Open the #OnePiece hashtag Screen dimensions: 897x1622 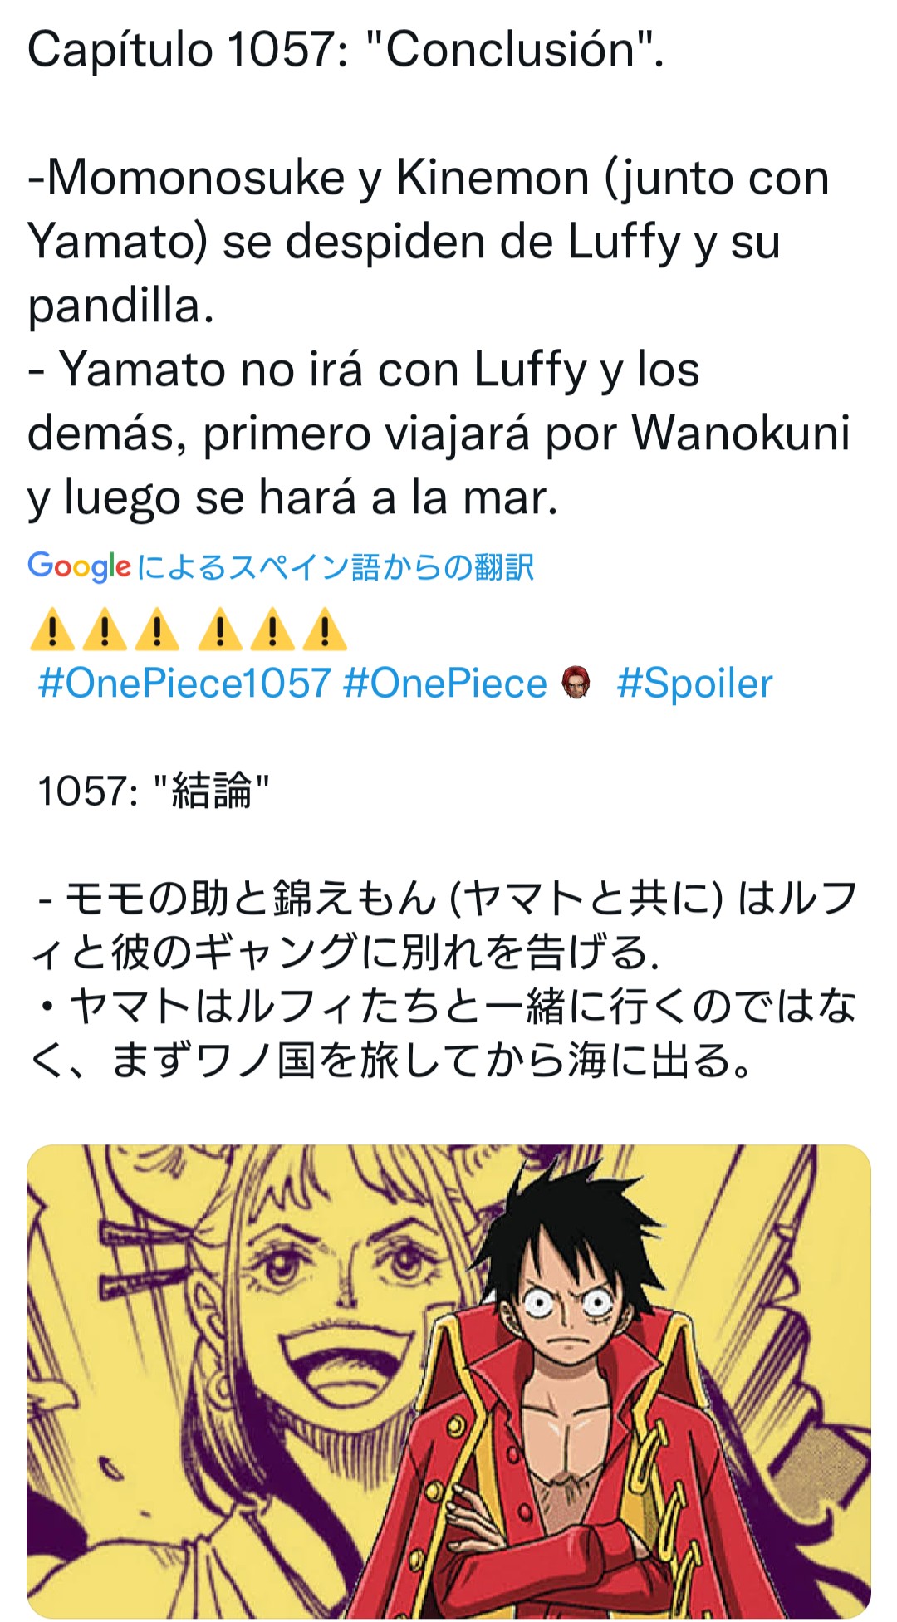tap(444, 684)
